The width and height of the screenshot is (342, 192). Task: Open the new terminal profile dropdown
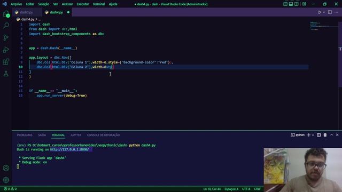pyautogui.click(x=313, y=135)
